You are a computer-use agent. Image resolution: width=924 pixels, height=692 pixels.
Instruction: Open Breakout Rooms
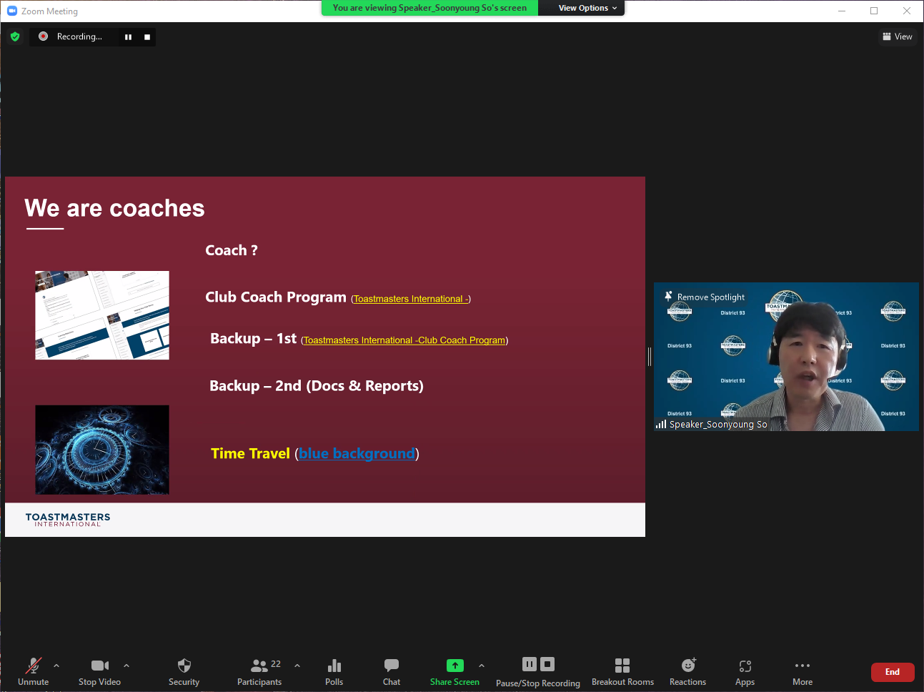coord(622,671)
